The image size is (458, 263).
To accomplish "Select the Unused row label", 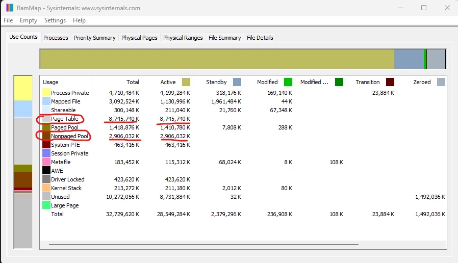I will (60, 197).
